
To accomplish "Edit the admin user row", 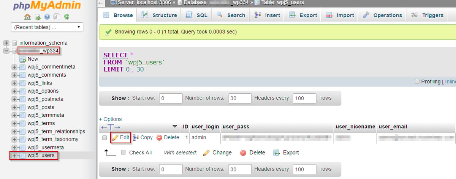I will coord(120,138).
